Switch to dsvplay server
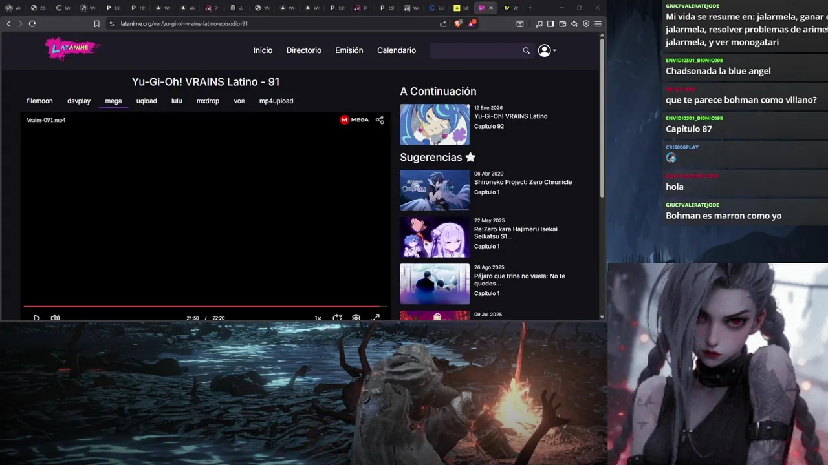828x465 pixels. [79, 101]
